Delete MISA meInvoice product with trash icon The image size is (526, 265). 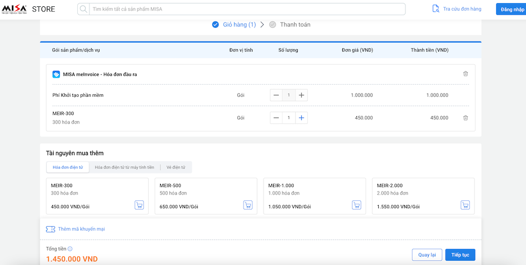click(x=466, y=74)
